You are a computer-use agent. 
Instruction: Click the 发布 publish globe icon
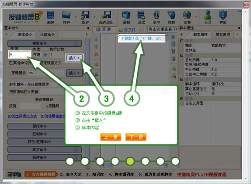[x=187, y=18]
